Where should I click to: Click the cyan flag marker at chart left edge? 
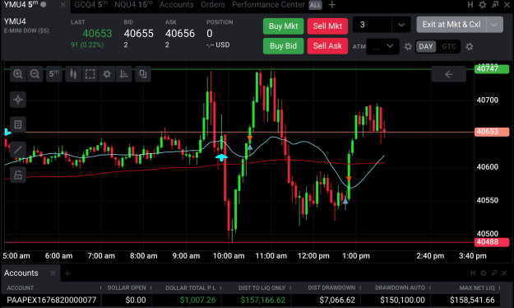click(7, 133)
